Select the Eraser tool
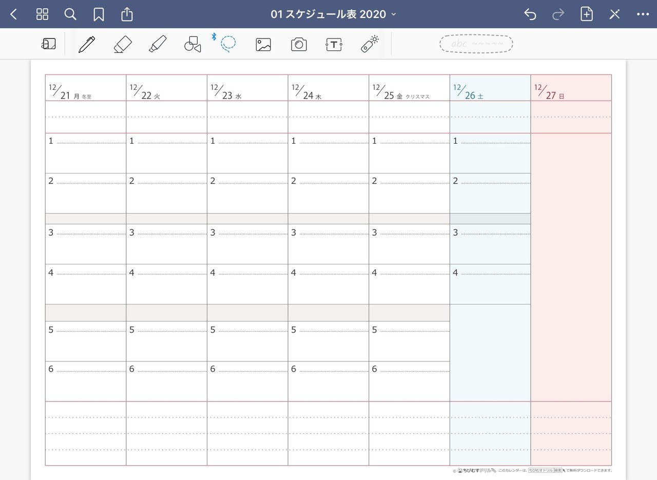This screenshot has width=657, height=480. (x=123, y=44)
